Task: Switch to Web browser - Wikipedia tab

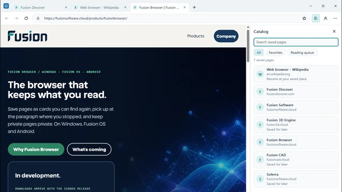Action: [100, 7]
